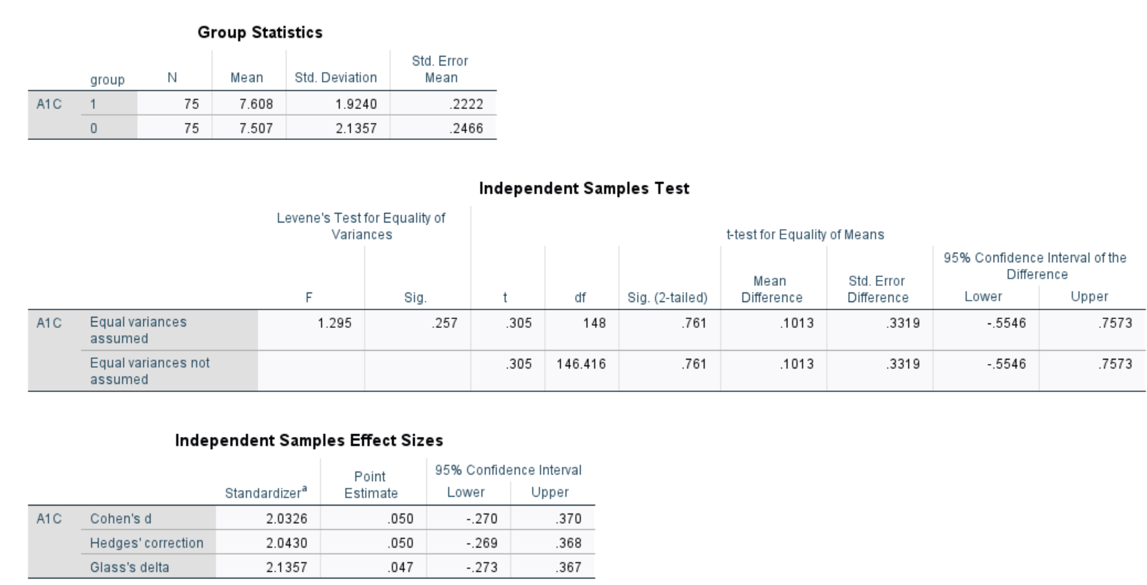The image size is (1147, 585).
Task: Select the Independent Samples Test title
Action: [584, 189]
